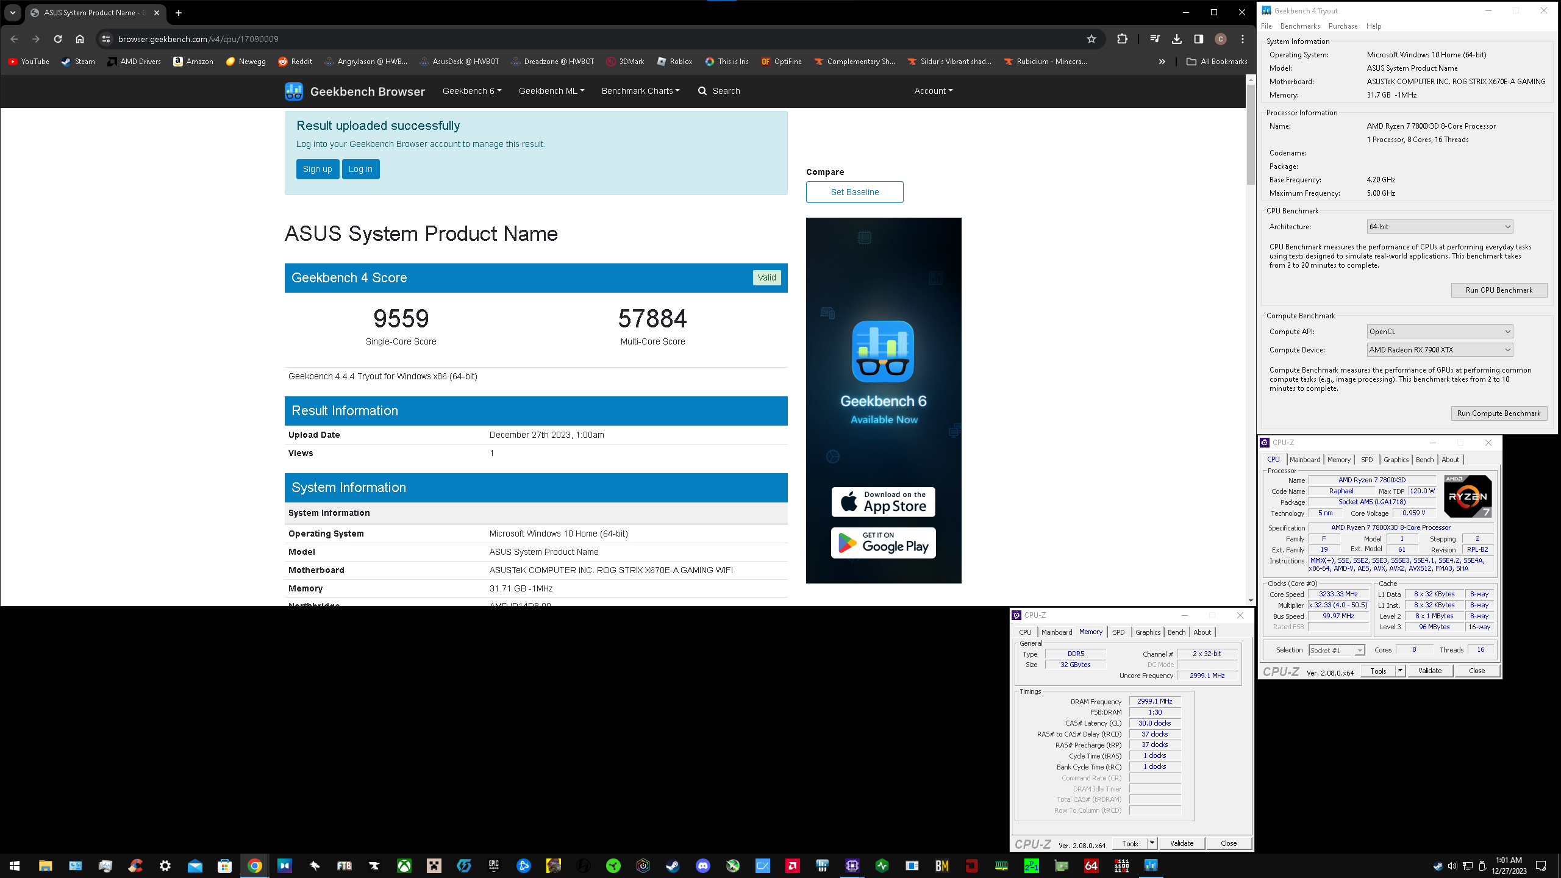Open Xbox app from taskbar

pos(404,865)
